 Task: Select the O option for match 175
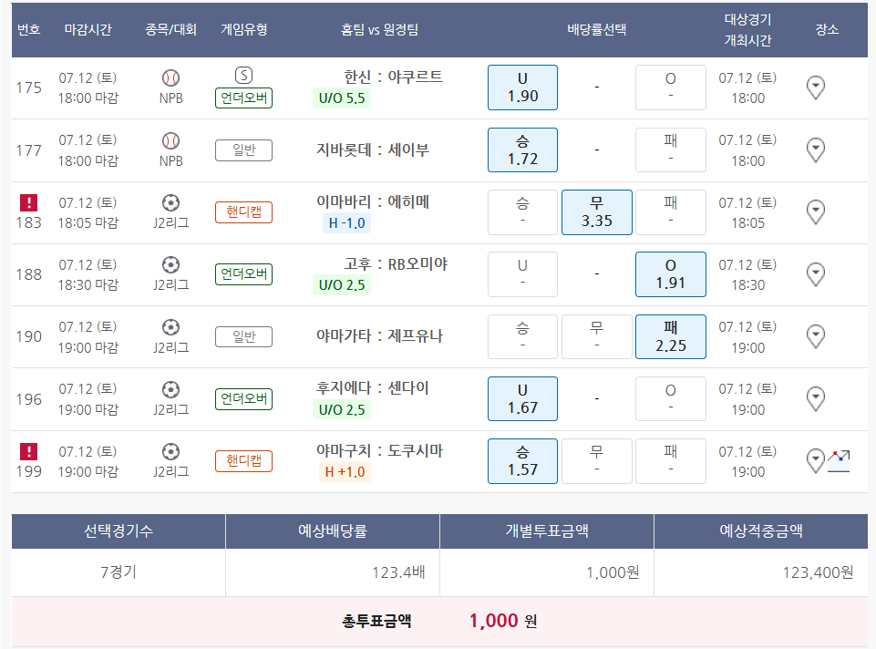coord(670,88)
